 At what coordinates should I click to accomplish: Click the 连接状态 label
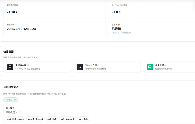[x=116, y=25]
